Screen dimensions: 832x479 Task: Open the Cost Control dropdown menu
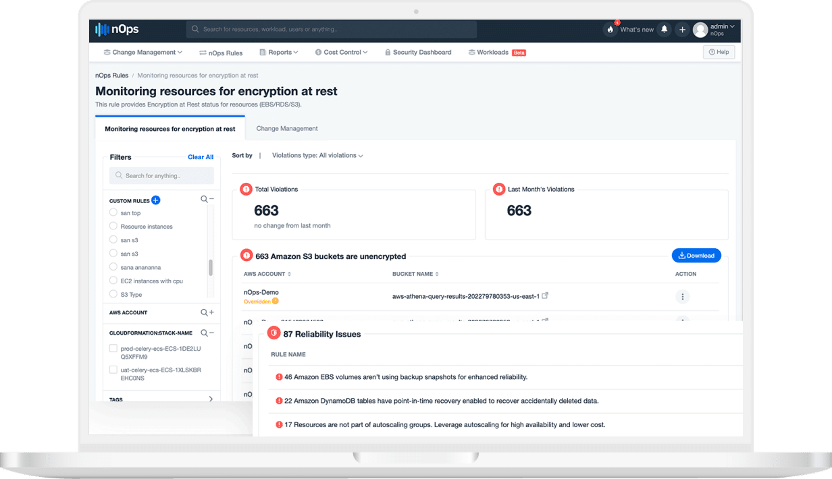pos(341,52)
